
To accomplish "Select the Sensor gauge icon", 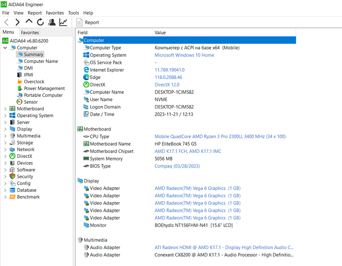I will pyautogui.click(x=19, y=102).
